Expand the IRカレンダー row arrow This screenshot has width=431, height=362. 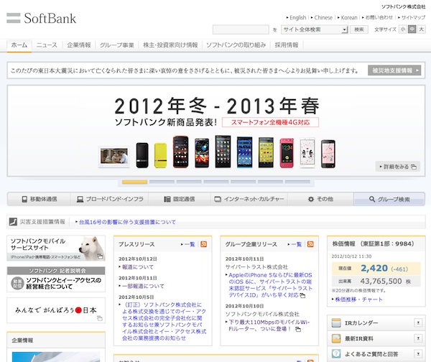[x=418, y=322]
